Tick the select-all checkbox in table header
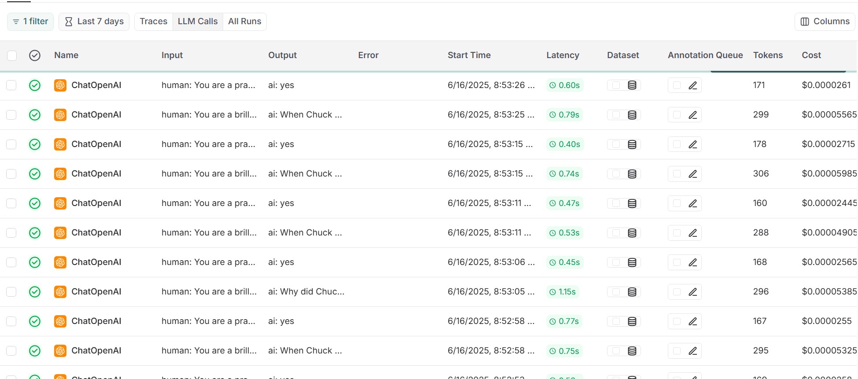858x379 pixels. click(12, 55)
